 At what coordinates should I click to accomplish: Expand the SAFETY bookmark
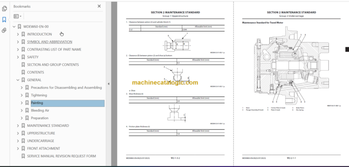click(x=18, y=57)
